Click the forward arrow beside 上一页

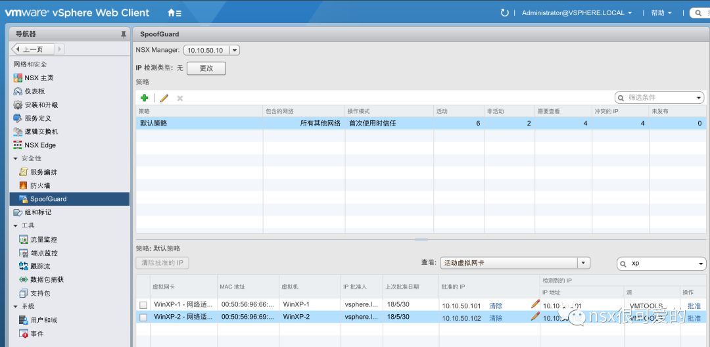[x=59, y=49]
